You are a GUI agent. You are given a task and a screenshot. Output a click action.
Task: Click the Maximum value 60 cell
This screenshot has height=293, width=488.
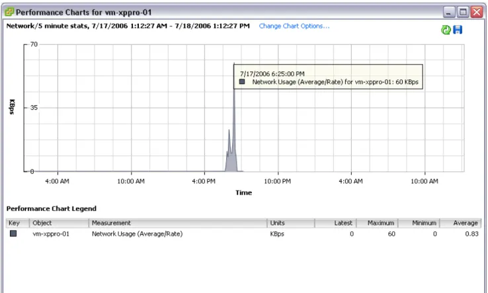pos(391,234)
